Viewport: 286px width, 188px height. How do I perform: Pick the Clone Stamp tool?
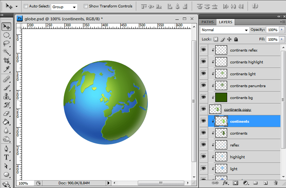click(x=6, y=96)
